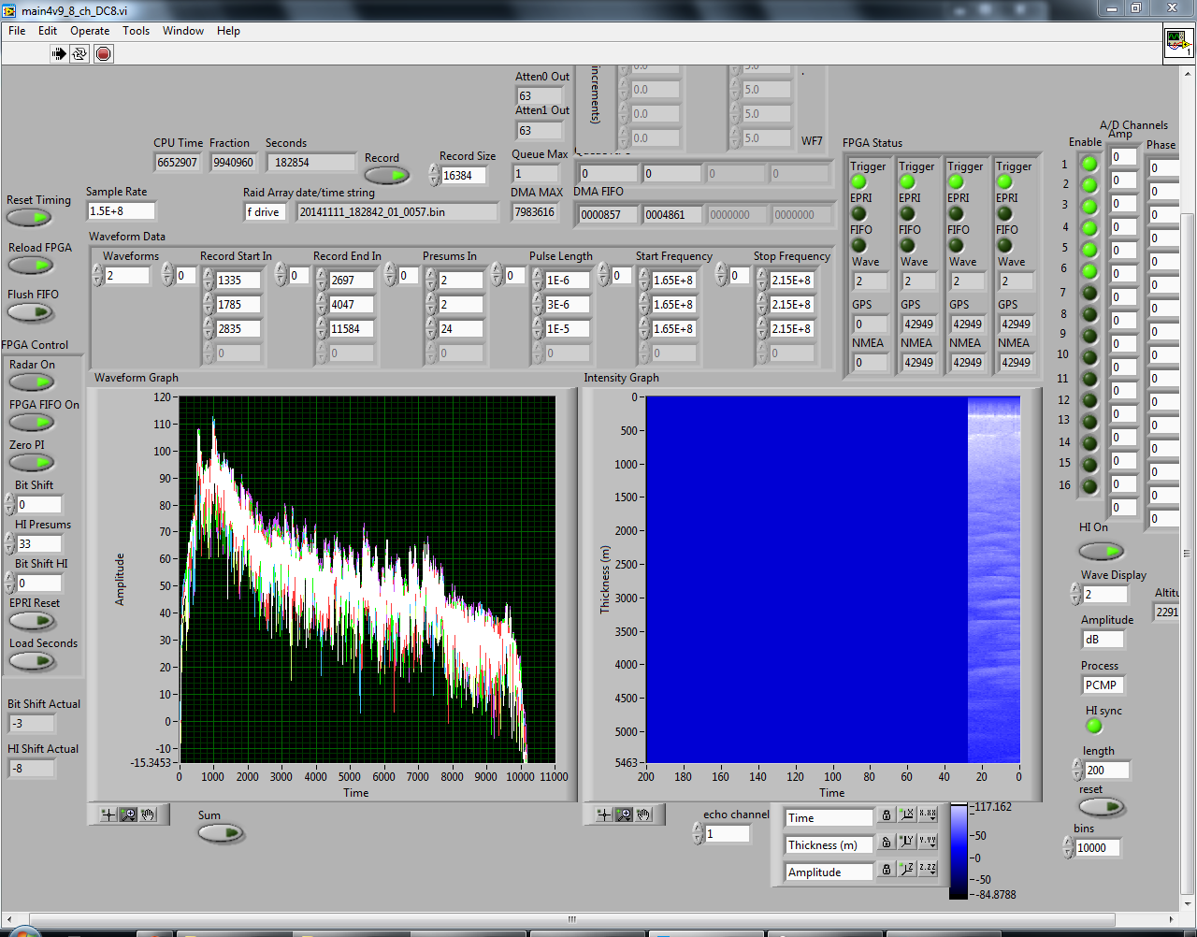Screen dimensions: 1197x937
Task: Open the Amplitude dB selector
Action: 1102,640
